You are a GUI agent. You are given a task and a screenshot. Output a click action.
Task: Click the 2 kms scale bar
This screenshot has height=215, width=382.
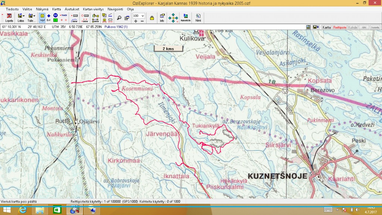coord(168,49)
